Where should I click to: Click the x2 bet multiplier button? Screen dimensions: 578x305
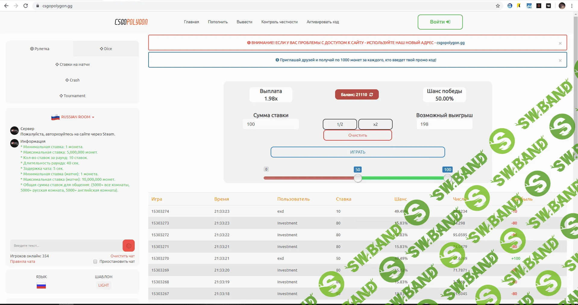375,124
